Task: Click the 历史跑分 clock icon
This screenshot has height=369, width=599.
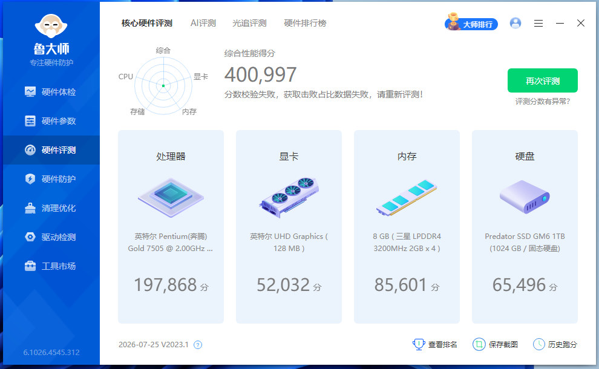Action: coord(538,344)
